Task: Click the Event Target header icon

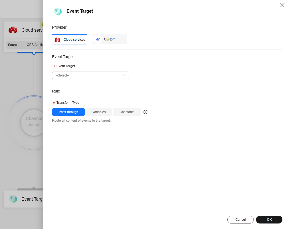Action: (58, 11)
